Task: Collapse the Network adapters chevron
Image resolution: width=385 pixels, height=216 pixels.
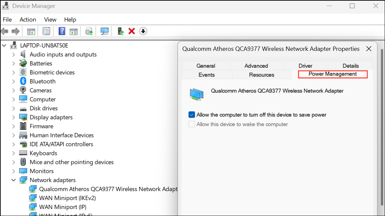Action: pos(14,180)
